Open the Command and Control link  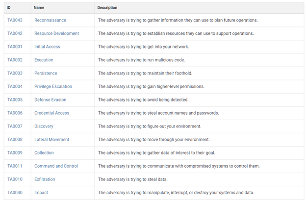[x=56, y=166]
